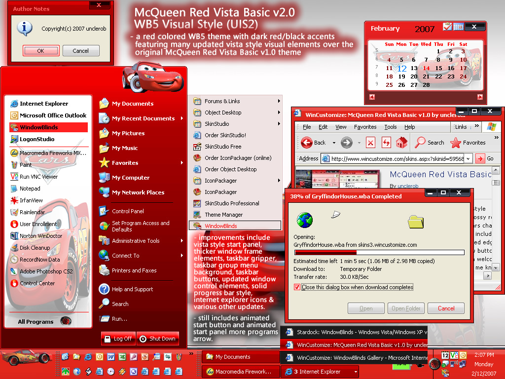The height and width of the screenshot is (379, 505).
Task: Open the to-do checkmark icon on calendar
Action: tap(447, 27)
